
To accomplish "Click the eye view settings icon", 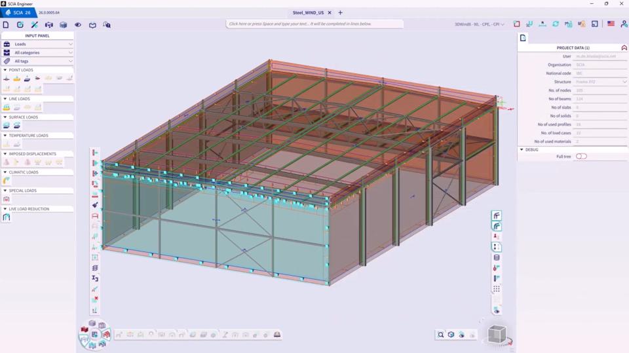I will pyautogui.click(x=78, y=24).
